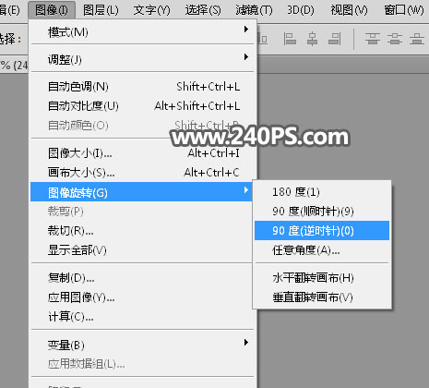Viewport: 429px width, 388px height.
Task: Rotate 90 度(顺时针)(9)
Action: [x=322, y=212]
